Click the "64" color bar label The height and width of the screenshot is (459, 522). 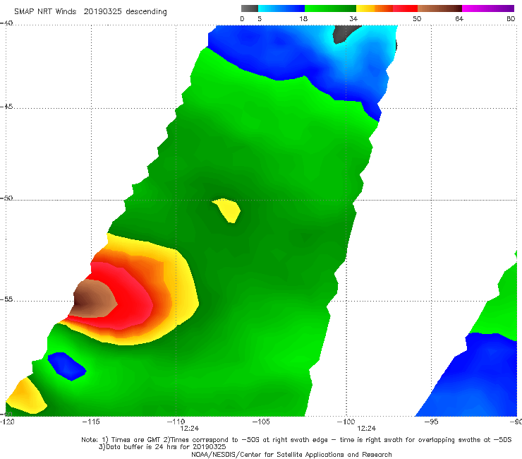tap(459, 18)
